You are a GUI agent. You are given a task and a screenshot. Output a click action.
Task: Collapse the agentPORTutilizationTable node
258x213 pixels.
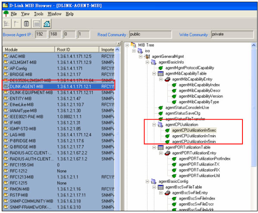tap(154, 147)
